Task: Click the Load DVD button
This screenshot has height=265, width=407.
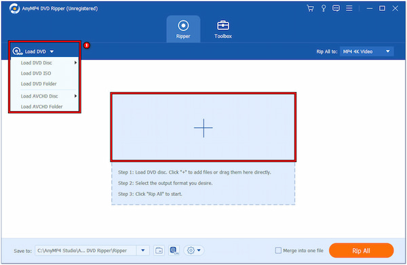Action: 33,52
